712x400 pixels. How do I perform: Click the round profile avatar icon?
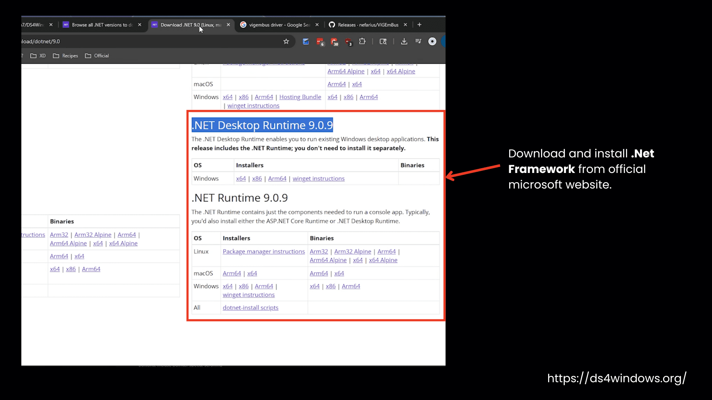click(x=432, y=41)
